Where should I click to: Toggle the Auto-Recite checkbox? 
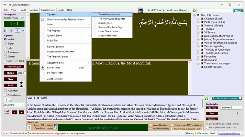(x=5, y=91)
